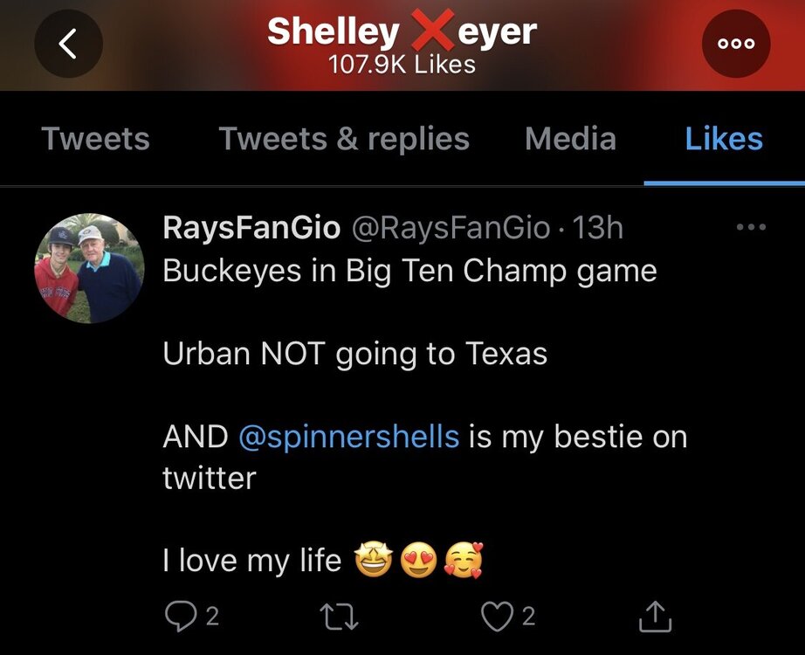805x655 pixels.
Task: Tap the 'I love my life' line
Action: coord(251,560)
